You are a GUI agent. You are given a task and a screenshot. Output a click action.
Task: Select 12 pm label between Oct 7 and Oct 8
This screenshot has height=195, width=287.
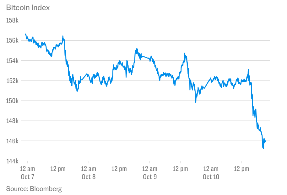coord(58,169)
